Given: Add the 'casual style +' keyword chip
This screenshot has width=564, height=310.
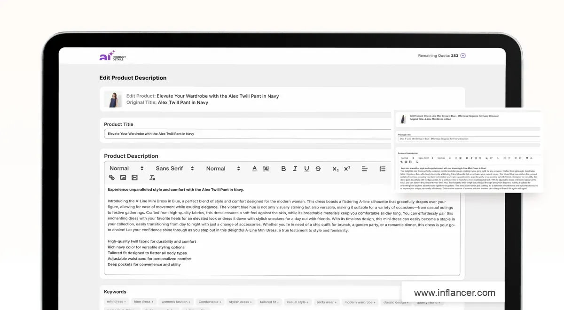Looking at the screenshot, I should pos(297,302).
